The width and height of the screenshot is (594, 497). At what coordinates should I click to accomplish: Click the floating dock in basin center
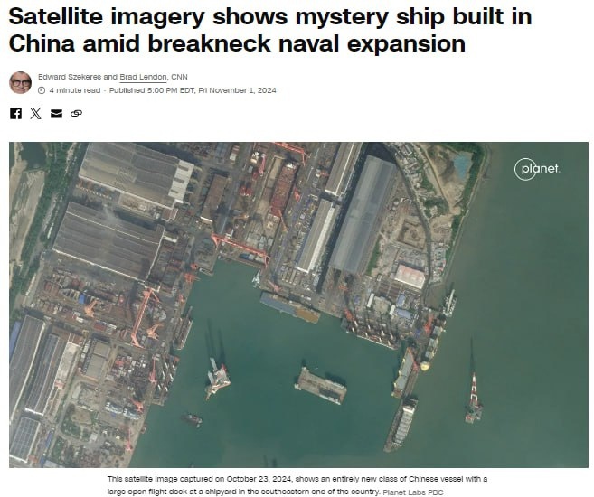pos(320,386)
